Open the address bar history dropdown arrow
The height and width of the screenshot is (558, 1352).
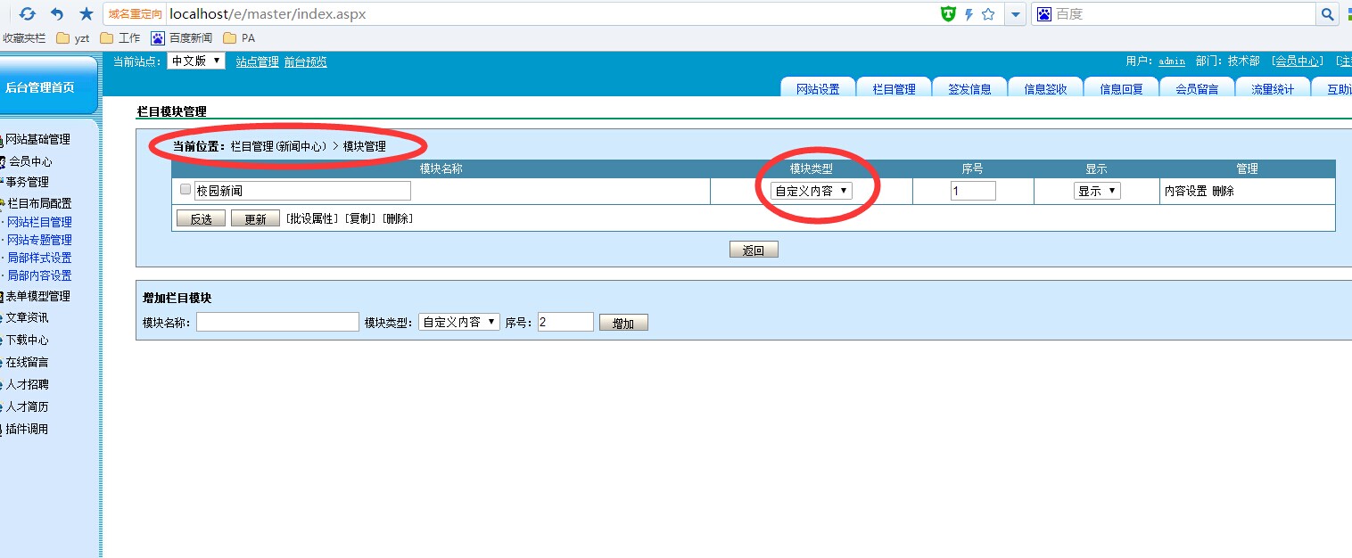pyautogui.click(x=1015, y=14)
